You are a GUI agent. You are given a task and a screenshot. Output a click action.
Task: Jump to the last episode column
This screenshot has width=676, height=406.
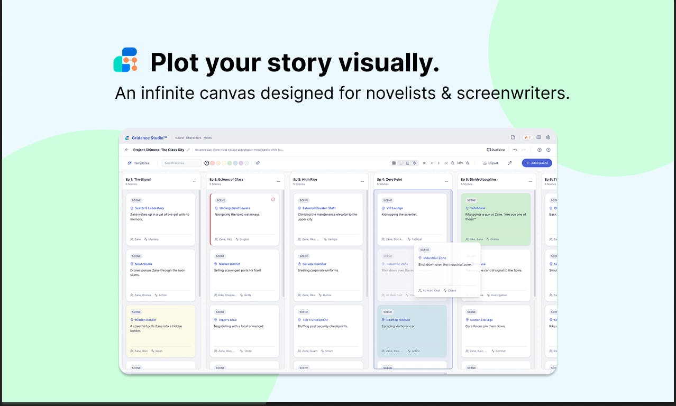tap(445, 163)
